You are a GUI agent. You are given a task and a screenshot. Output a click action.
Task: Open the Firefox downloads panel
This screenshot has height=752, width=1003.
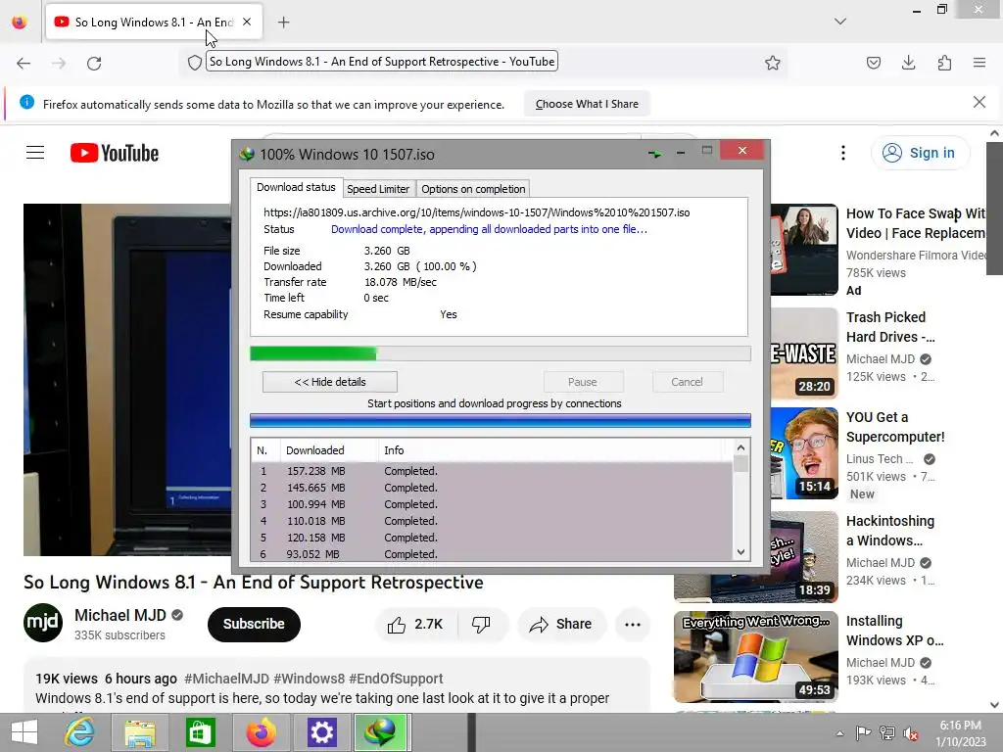(908, 63)
